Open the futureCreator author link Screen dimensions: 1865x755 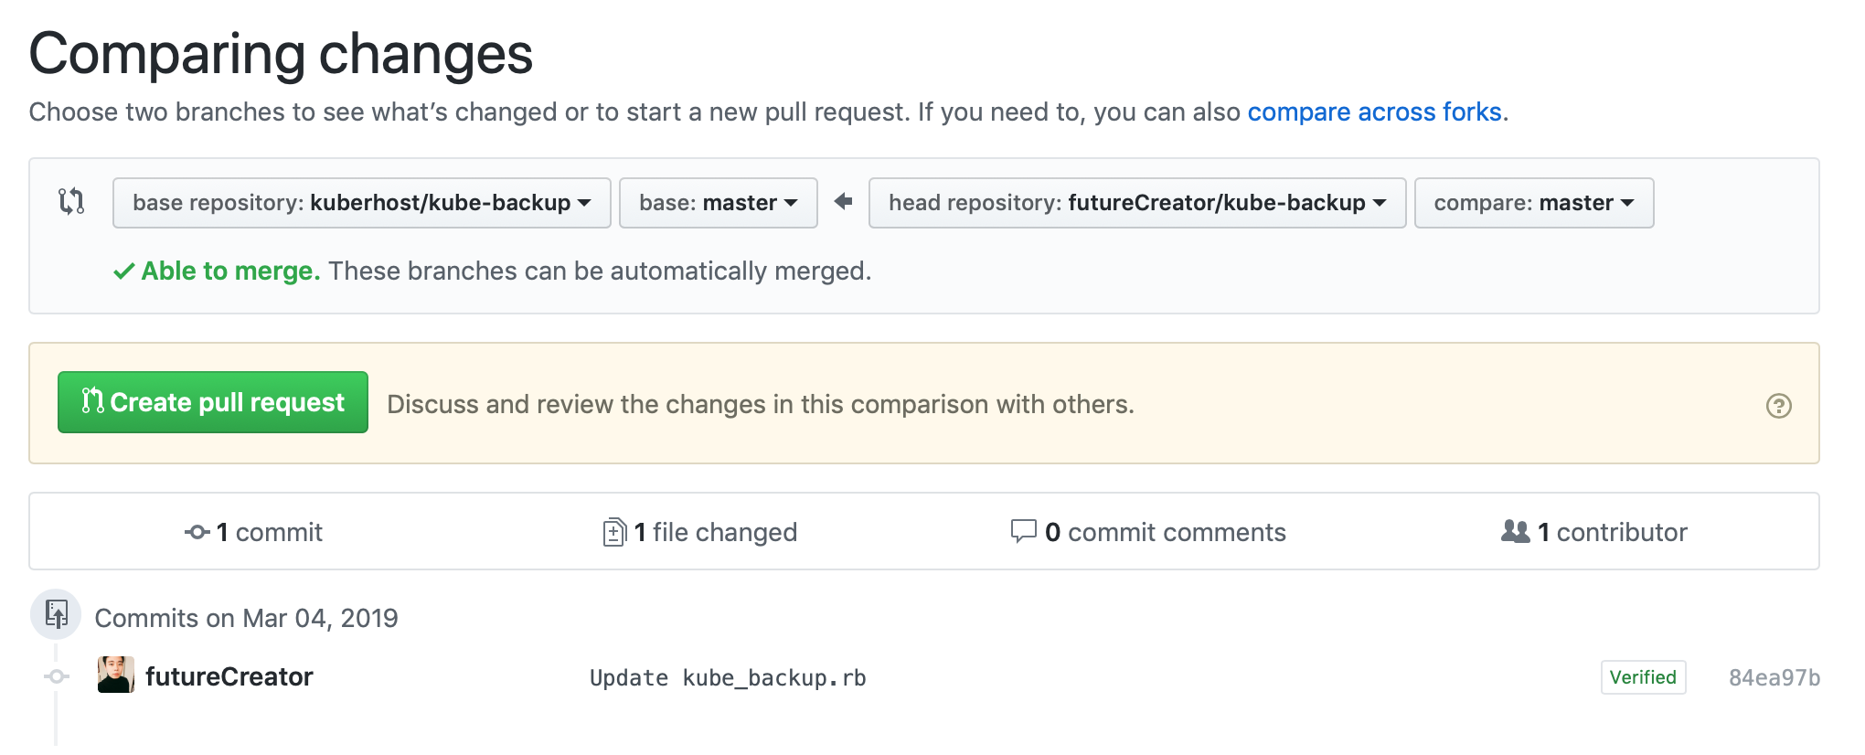pos(229,676)
